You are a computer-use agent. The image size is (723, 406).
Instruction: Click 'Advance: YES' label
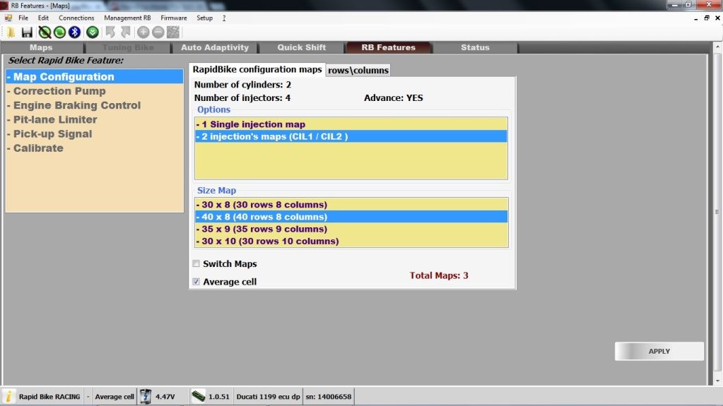(x=394, y=97)
